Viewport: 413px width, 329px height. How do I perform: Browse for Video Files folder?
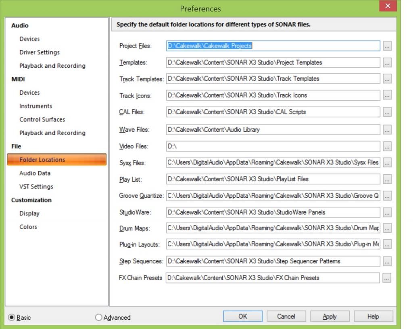coord(387,146)
